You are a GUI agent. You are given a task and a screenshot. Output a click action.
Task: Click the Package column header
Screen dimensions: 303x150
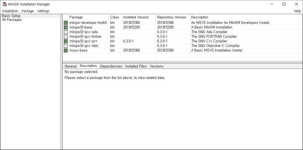(88, 17)
